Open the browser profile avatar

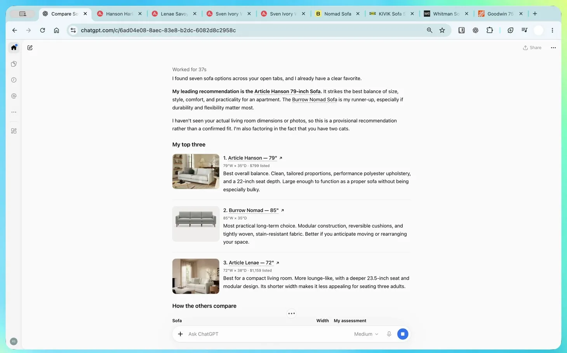pos(538,30)
